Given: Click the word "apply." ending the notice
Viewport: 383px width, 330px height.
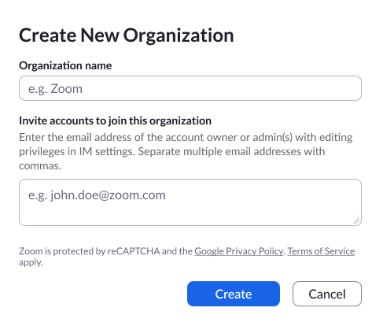Looking at the screenshot, I should point(31,262).
